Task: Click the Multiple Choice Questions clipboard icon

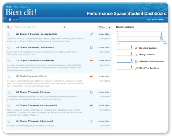Action: (136, 61)
